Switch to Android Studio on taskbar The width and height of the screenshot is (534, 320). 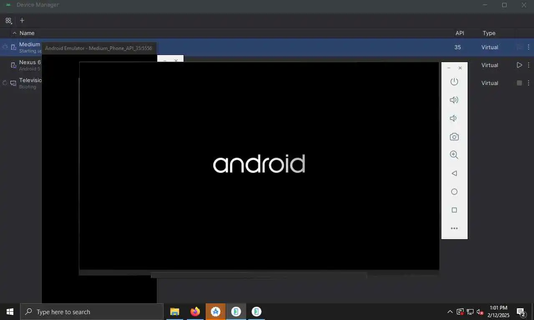point(216,312)
